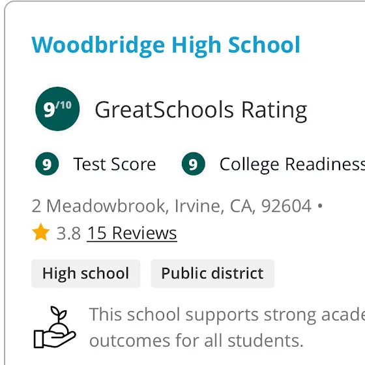Click the /10 superscript in the rating circle
Viewport: 365px width, 365px height.
[64, 105]
